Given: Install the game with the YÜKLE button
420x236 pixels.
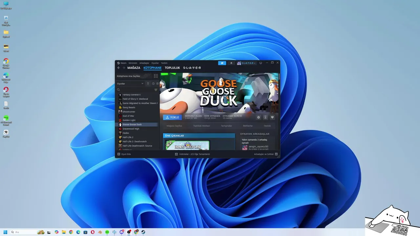Looking at the screenshot, I should point(172,117).
